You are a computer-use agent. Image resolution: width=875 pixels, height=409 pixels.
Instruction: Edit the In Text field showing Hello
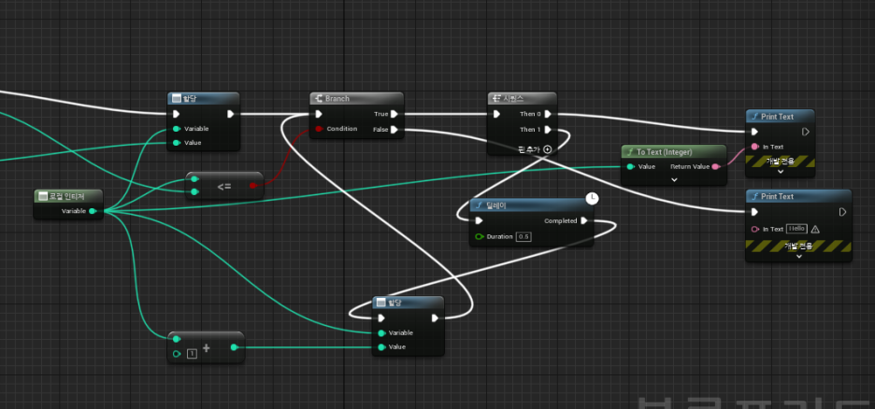(796, 229)
